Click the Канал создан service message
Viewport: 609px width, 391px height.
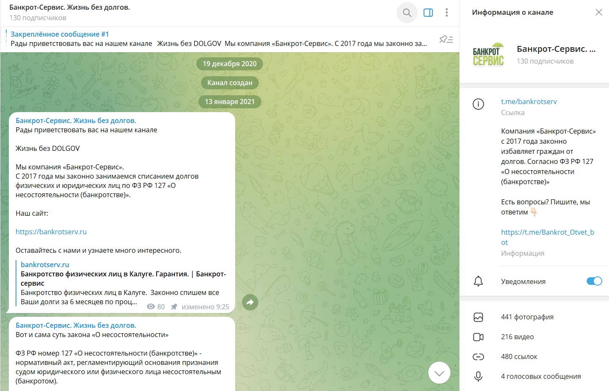click(x=230, y=83)
